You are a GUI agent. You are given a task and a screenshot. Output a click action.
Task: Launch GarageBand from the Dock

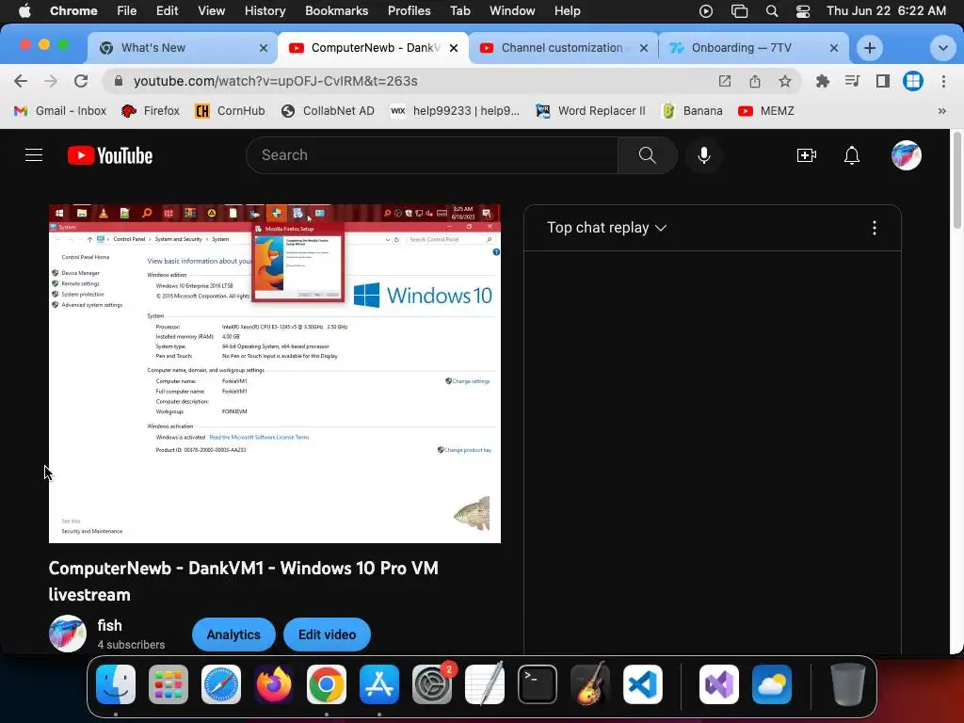590,684
